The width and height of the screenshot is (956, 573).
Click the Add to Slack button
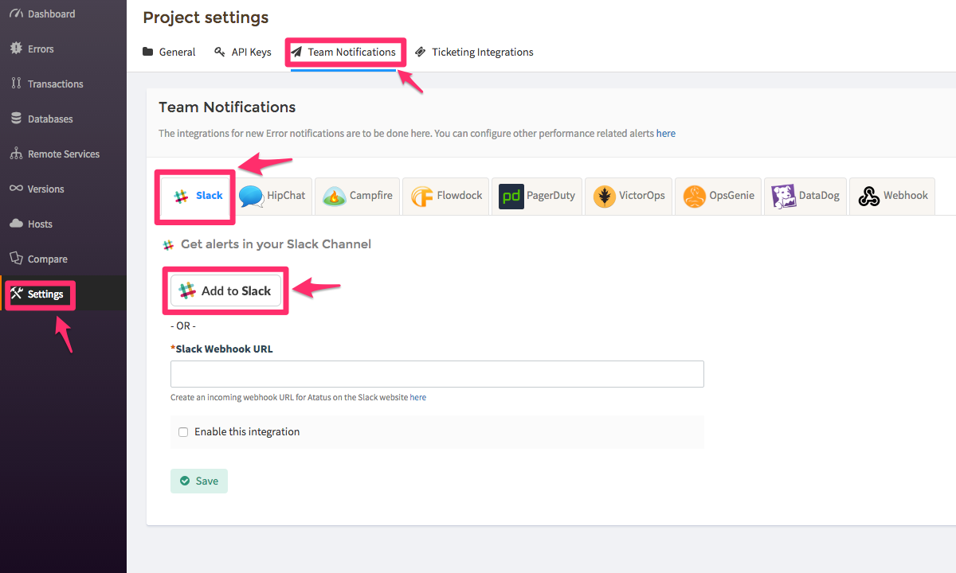pos(226,290)
